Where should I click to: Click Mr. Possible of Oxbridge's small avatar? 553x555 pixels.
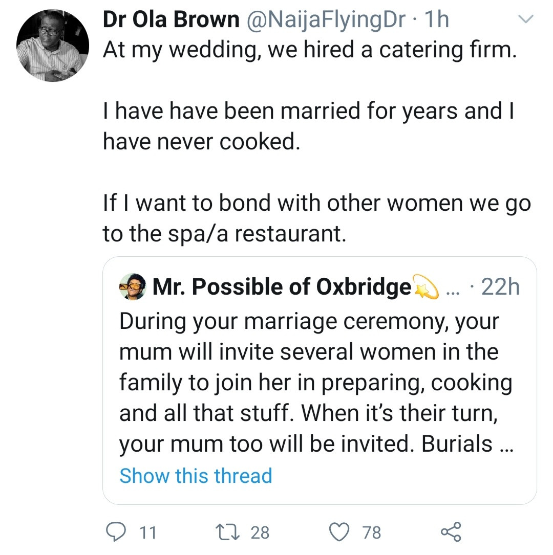coord(133,287)
